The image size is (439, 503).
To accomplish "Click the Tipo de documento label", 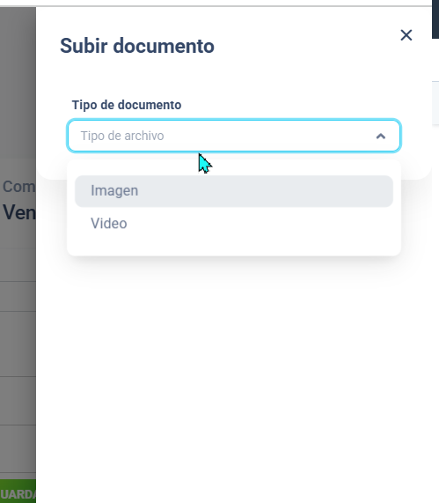I will click(x=127, y=105).
